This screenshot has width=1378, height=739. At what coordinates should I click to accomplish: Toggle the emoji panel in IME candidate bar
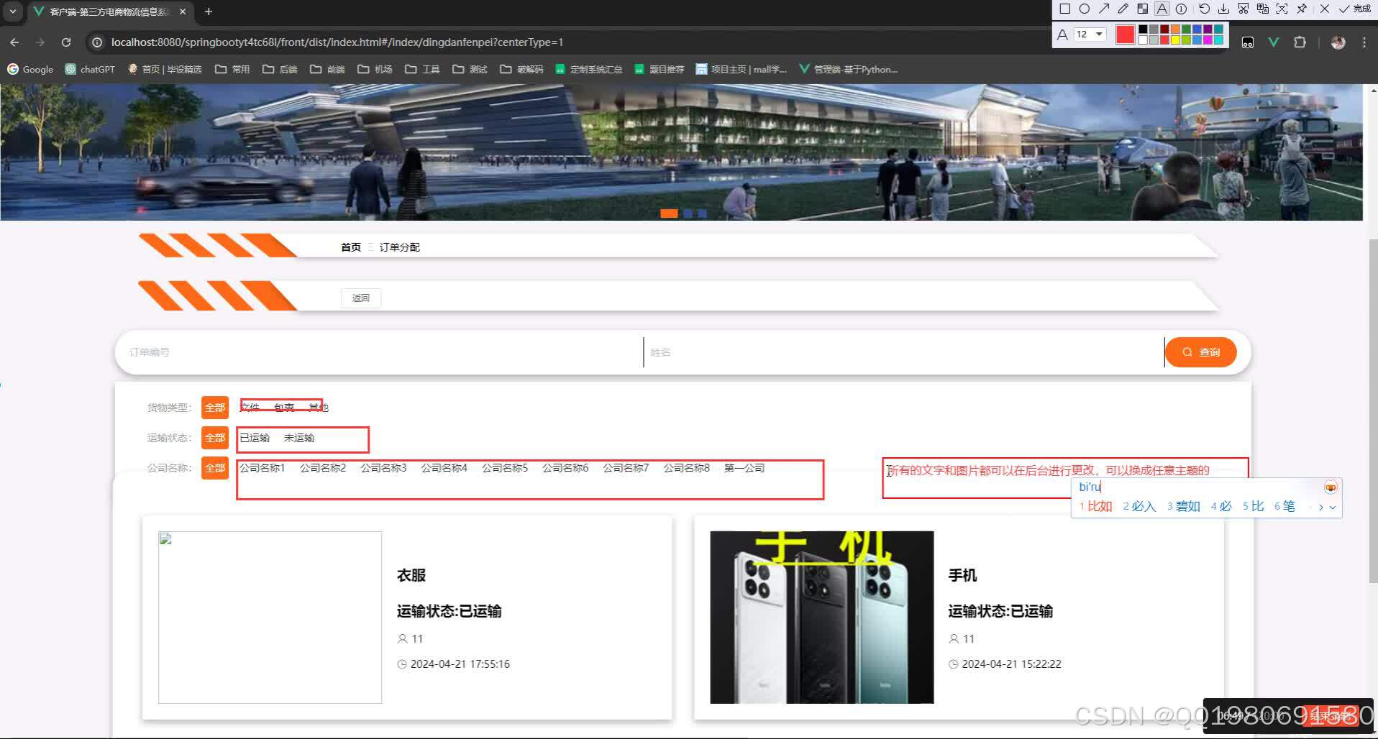point(1329,487)
